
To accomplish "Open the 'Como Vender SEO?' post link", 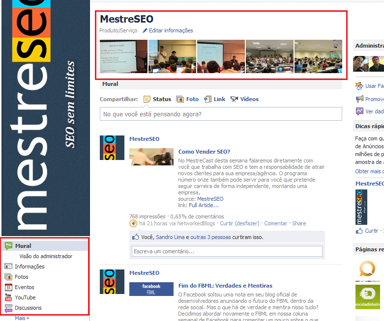I will [204, 152].
